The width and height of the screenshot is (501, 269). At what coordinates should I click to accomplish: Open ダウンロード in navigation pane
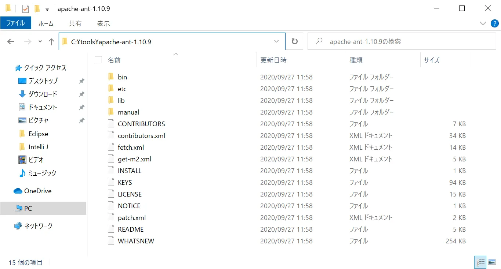(x=38, y=94)
